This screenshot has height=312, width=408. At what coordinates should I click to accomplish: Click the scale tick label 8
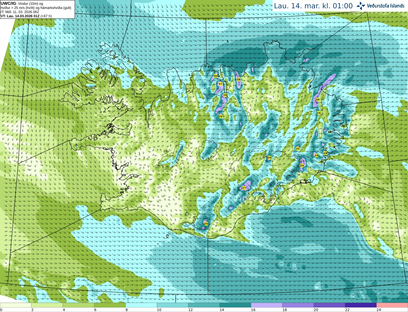coord(127,310)
